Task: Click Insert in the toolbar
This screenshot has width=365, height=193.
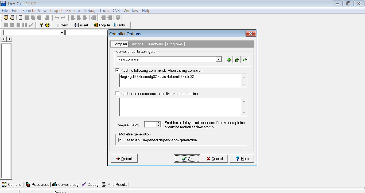Action: pyautogui.click(x=81, y=25)
